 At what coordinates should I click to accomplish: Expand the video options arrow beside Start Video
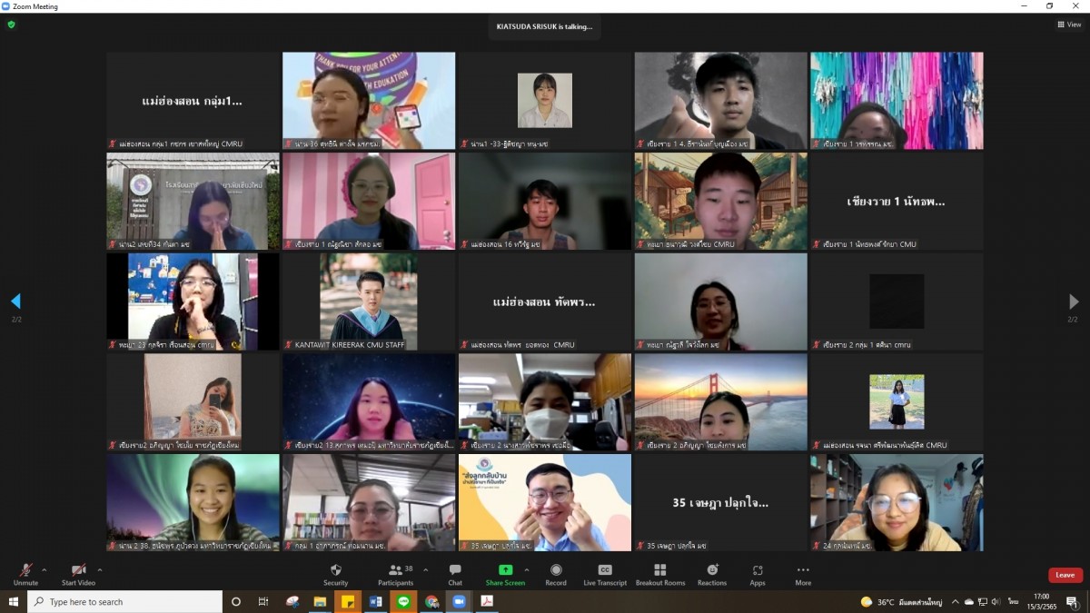[x=100, y=570]
